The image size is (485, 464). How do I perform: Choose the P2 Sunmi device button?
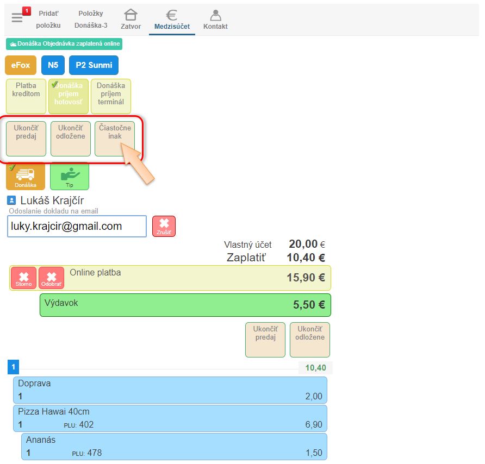coord(94,65)
